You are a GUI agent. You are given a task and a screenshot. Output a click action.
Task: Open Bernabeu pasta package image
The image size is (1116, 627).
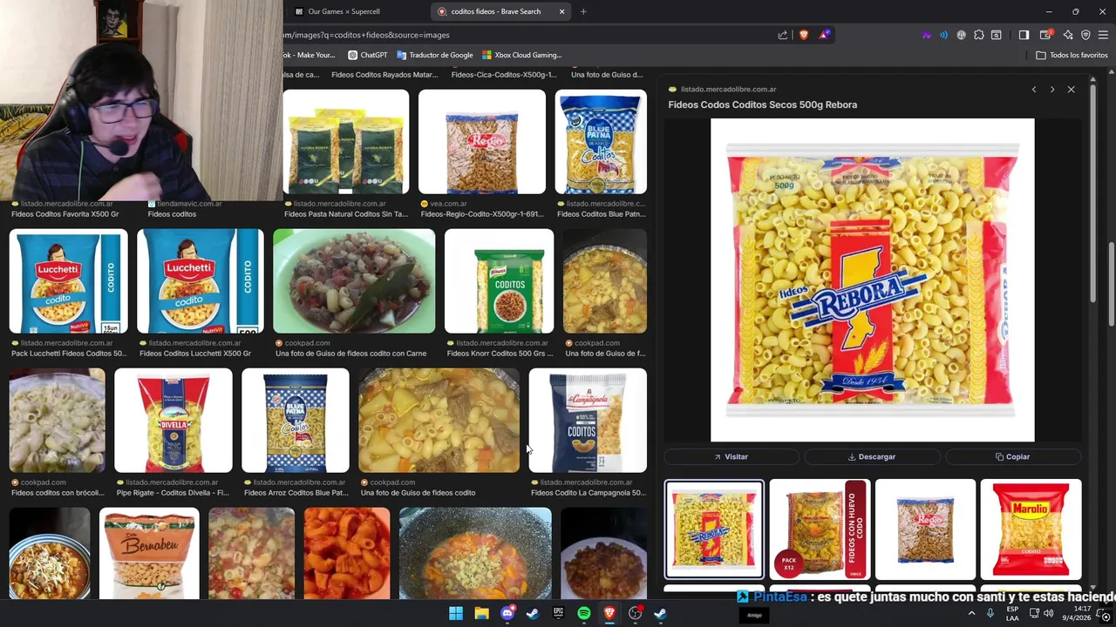(149, 554)
